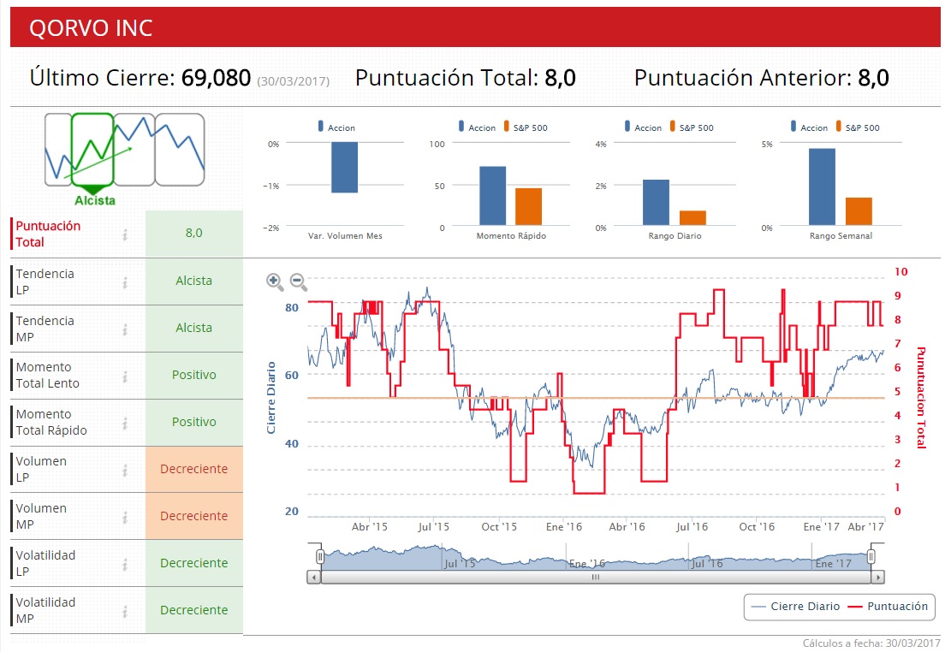Screen dimensions: 951x652
Task: Click the navigator scrollbar center grip
Action: pos(596,578)
